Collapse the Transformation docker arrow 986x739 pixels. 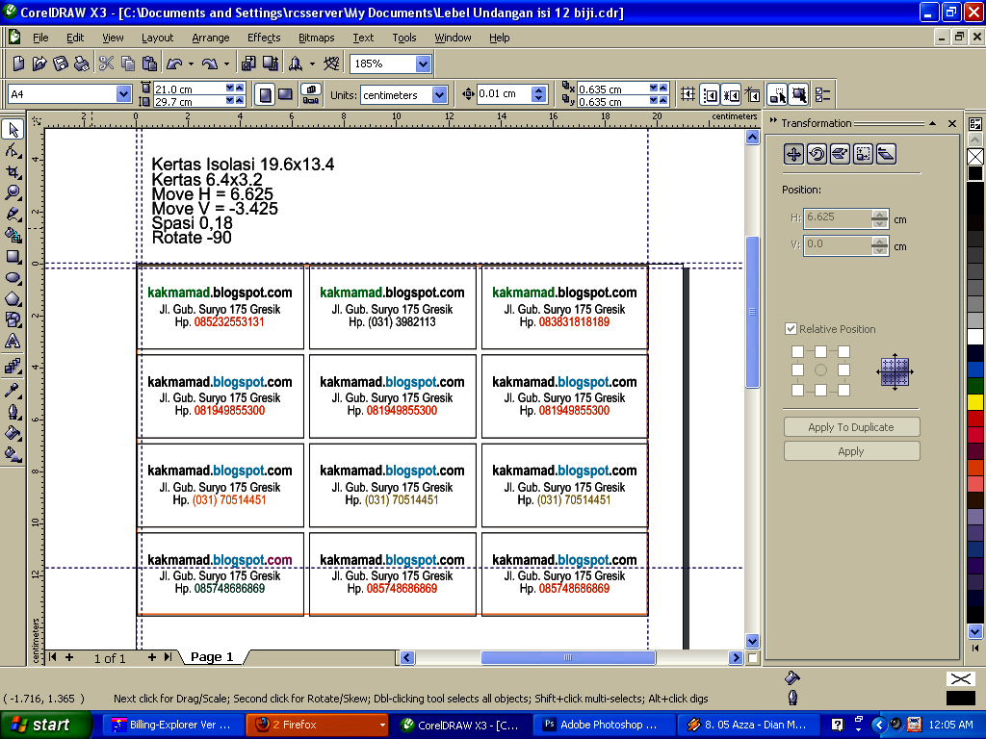932,123
